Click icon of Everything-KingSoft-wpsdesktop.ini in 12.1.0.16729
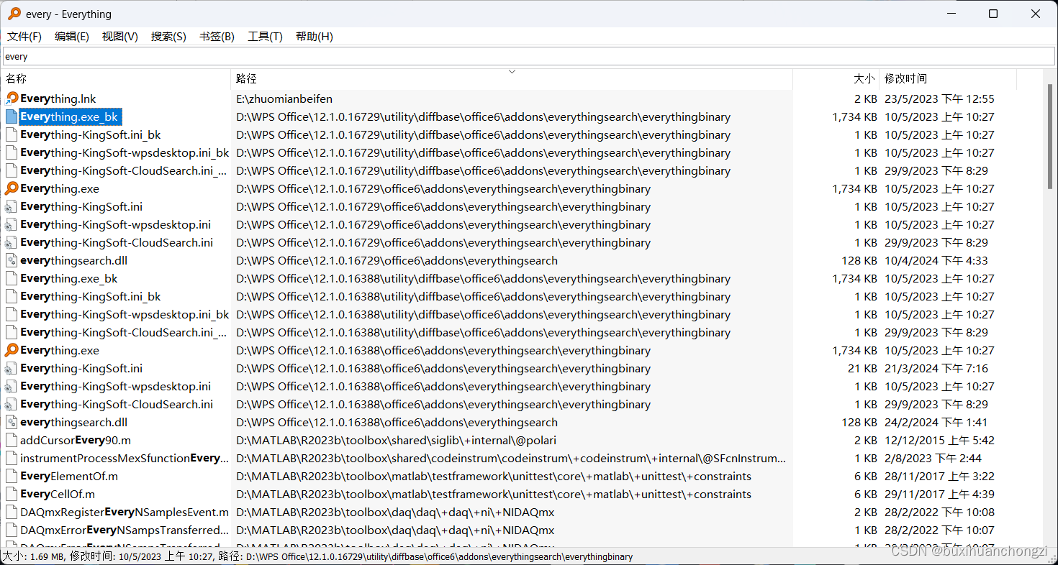Screen dimensions: 1058x565 pos(12,224)
